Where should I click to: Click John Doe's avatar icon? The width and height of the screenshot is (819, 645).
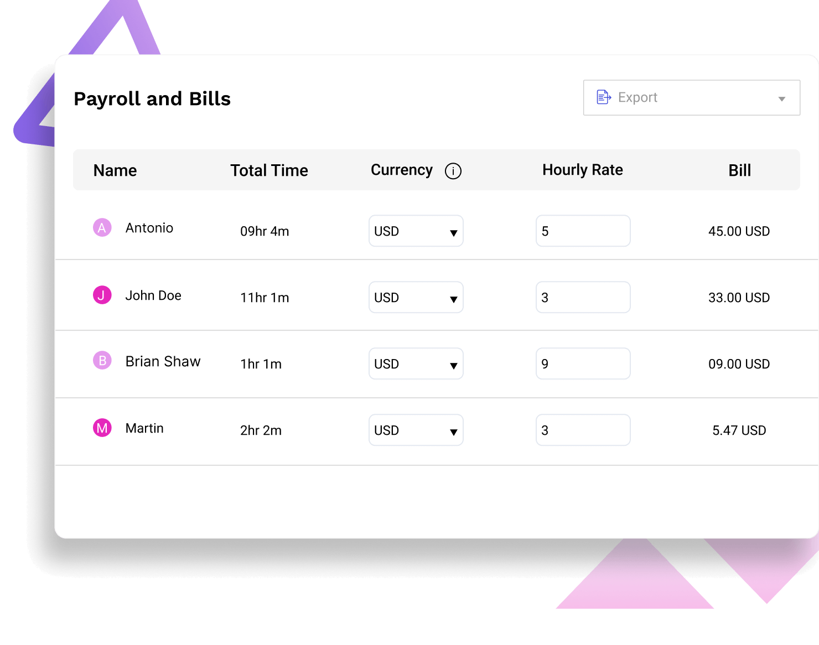coord(102,295)
